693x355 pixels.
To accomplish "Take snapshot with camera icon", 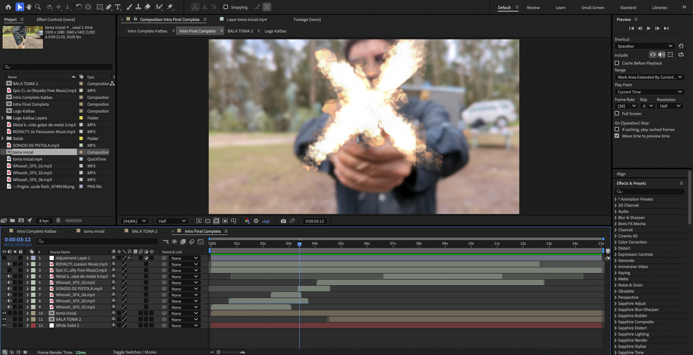I will pos(283,221).
